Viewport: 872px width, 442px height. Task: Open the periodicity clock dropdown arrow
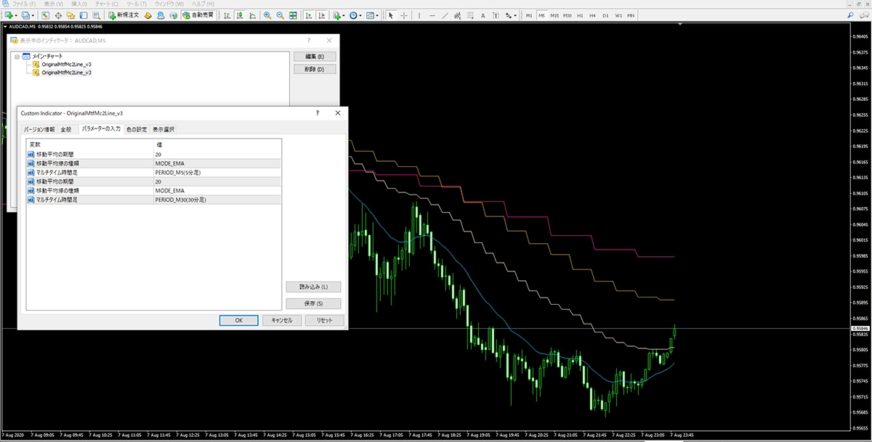coord(360,15)
